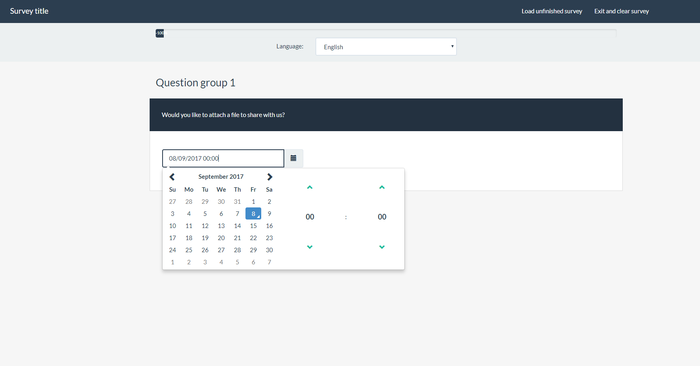Open the minute value picker
The height and width of the screenshot is (366, 700).
(x=382, y=217)
